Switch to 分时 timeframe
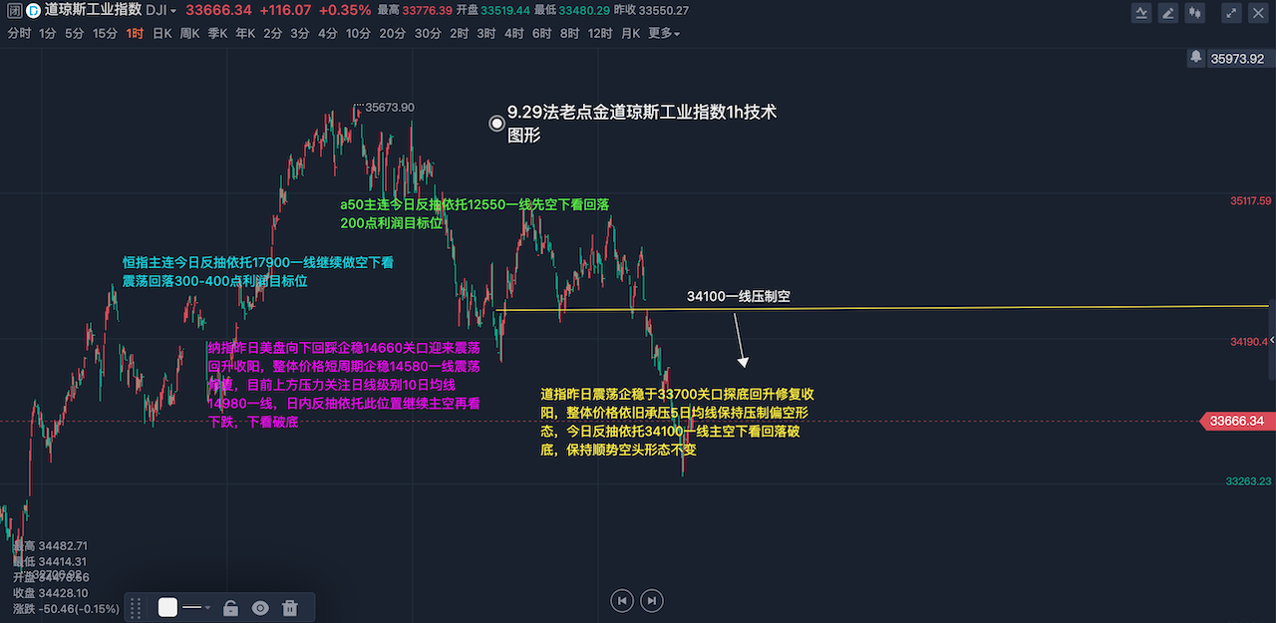This screenshot has height=623, width=1276. click(x=19, y=33)
